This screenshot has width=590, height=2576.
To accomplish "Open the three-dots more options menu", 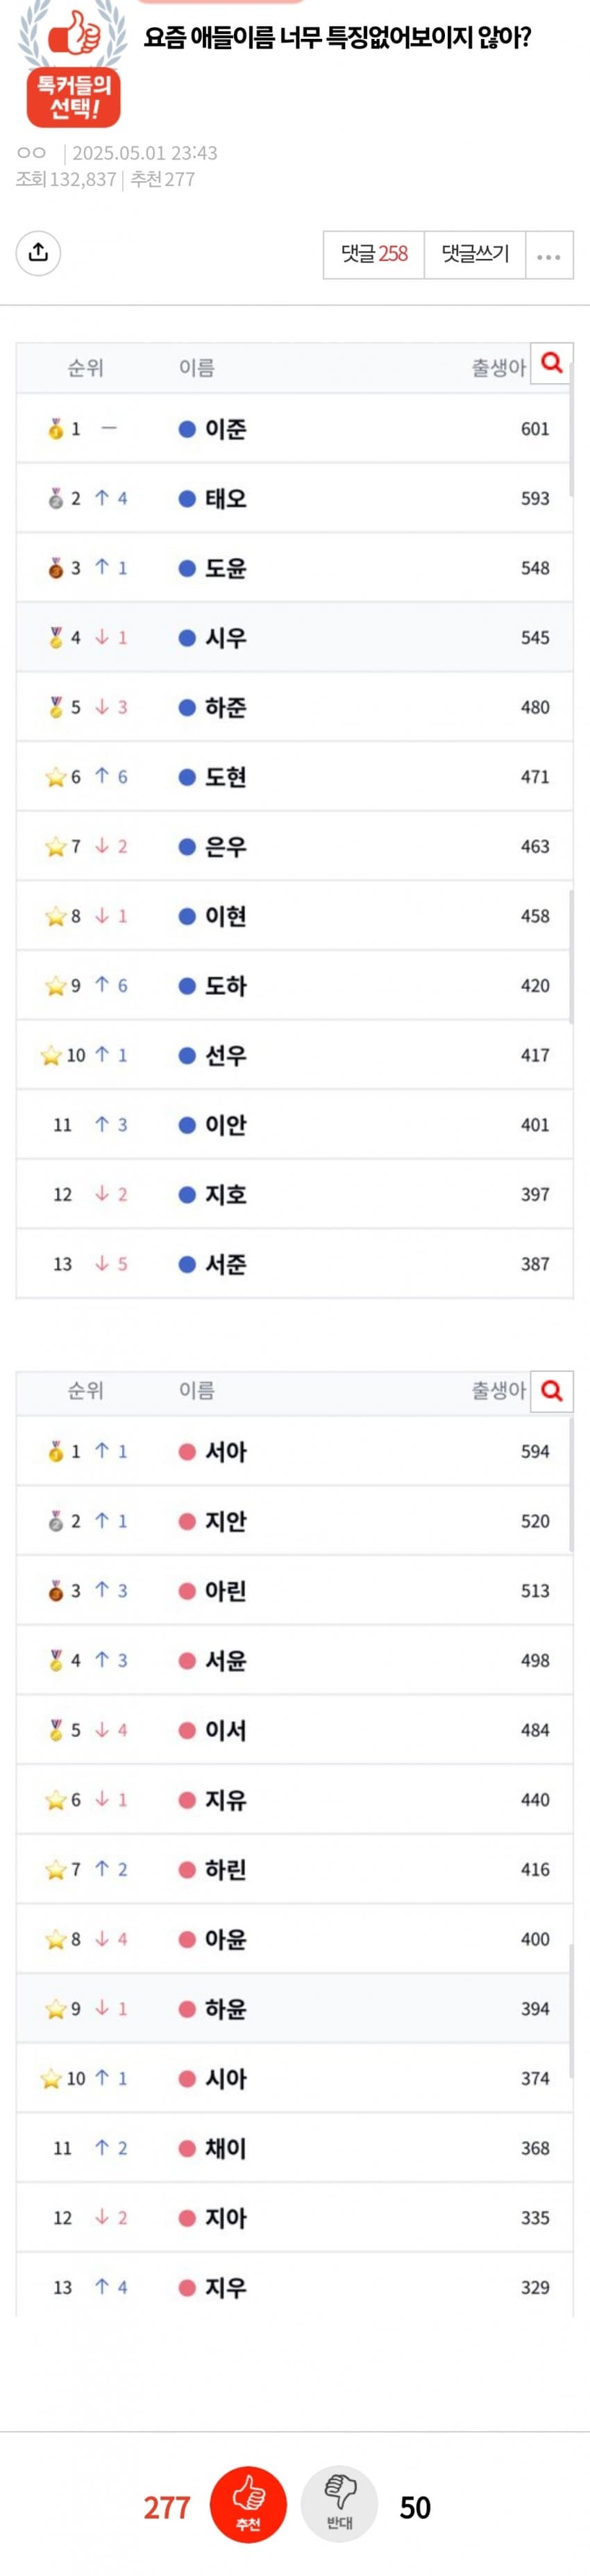I will point(548,256).
